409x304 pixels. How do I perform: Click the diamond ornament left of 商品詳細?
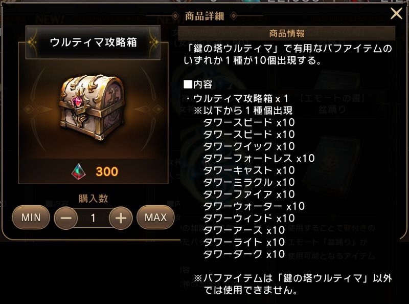[x=175, y=16]
